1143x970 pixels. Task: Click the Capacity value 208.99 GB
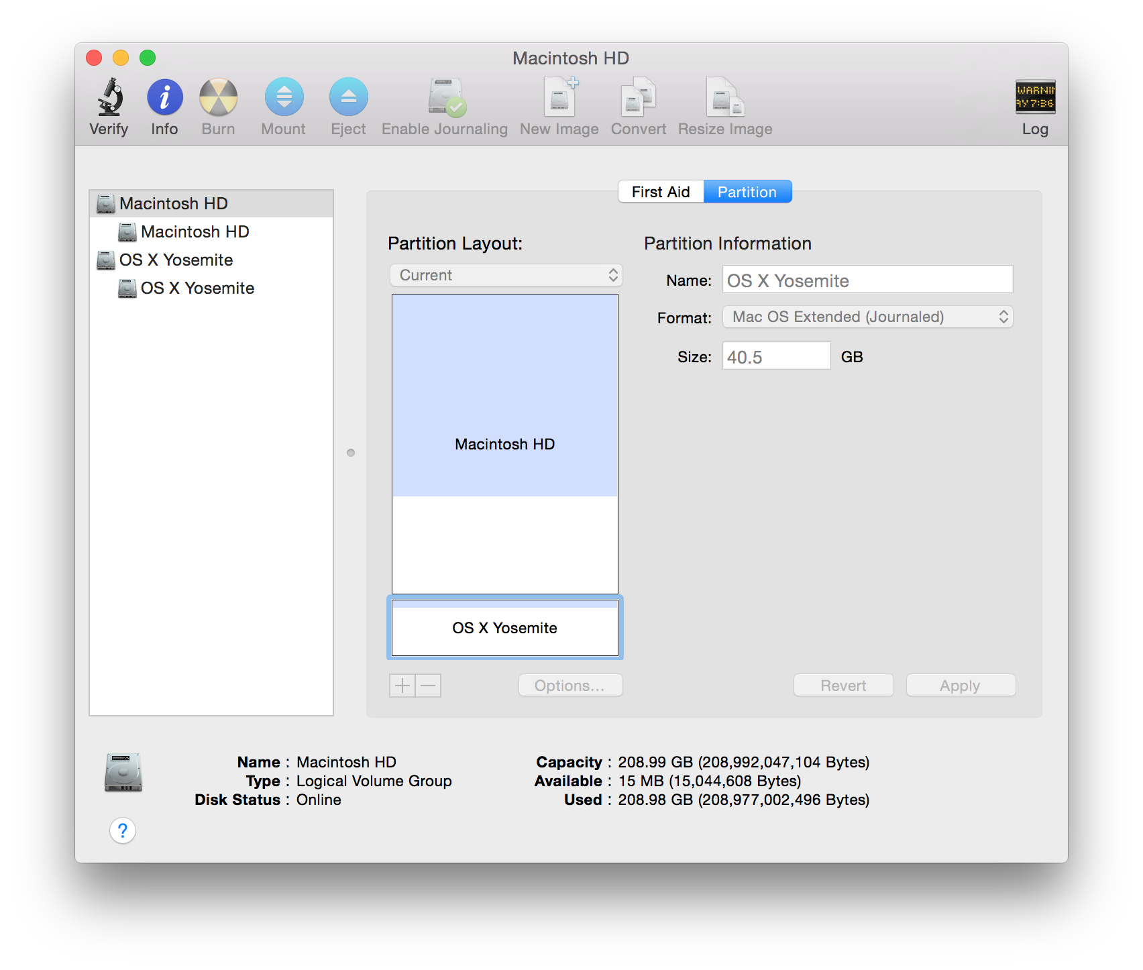point(744,762)
